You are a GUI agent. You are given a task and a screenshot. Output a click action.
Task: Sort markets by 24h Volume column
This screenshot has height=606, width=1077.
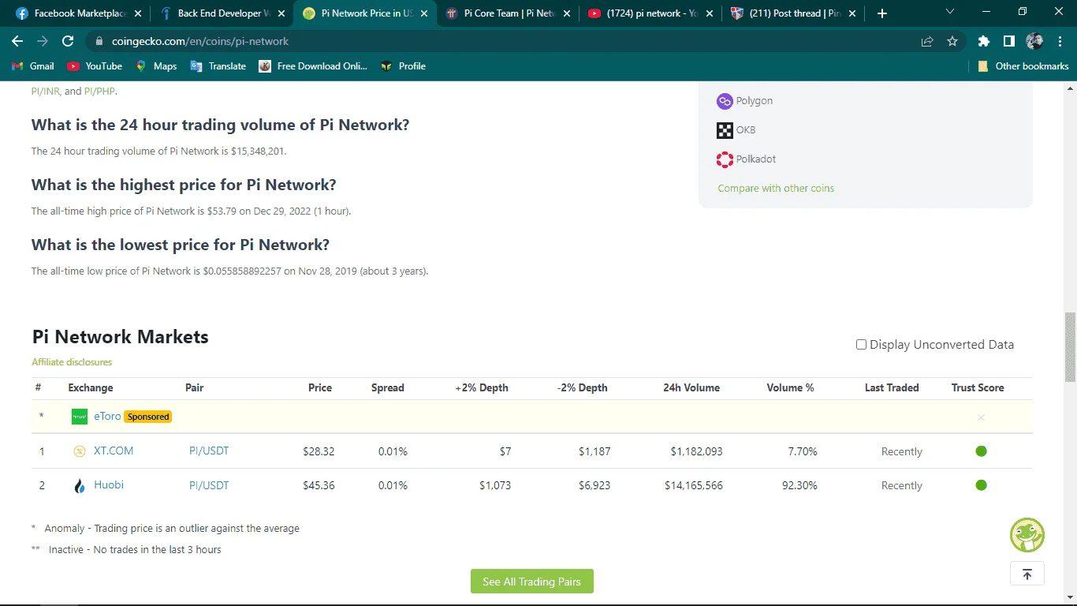coord(691,387)
